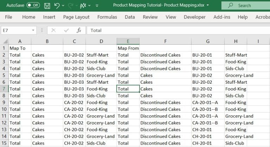Click cell H4 with Sids-Club
Screen dimensions: 270x147
click(x=236, y=69)
